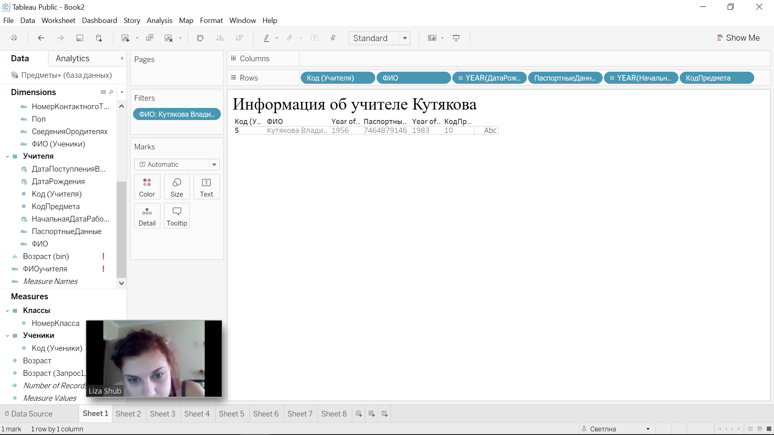Click the Код (Учителя) pill in Rows
The image size is (774, 435).
[337, 78]
